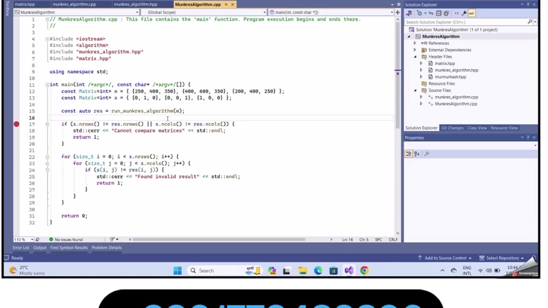Click the Categorized icon in Properties panel
Viewport: 548px width, 308px height.
pyautogui.click(x=409, y=154)
